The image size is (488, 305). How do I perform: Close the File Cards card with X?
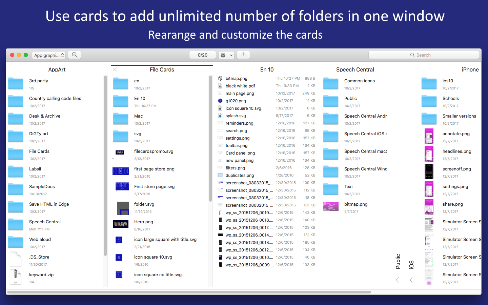pos(115,69)
